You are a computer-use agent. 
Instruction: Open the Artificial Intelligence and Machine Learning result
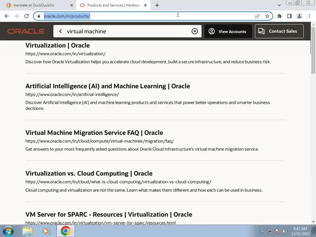108,86
